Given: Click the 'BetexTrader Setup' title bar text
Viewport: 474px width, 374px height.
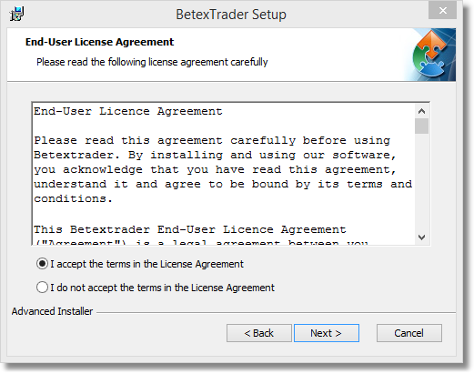Looking at the screenshot, I should click(231, 15).
